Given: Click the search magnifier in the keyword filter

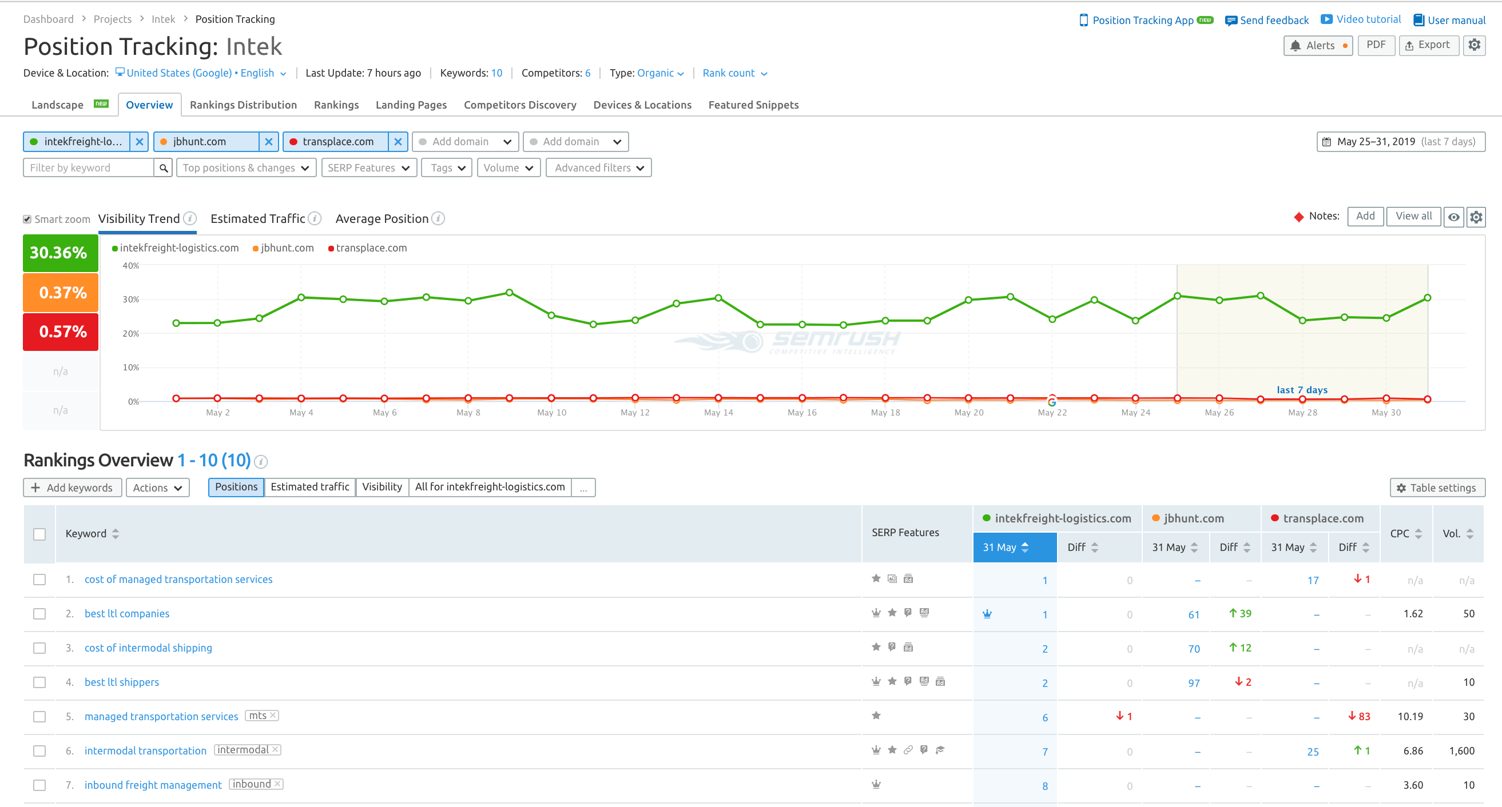Looking at the screenshot, I should point(162,168).
